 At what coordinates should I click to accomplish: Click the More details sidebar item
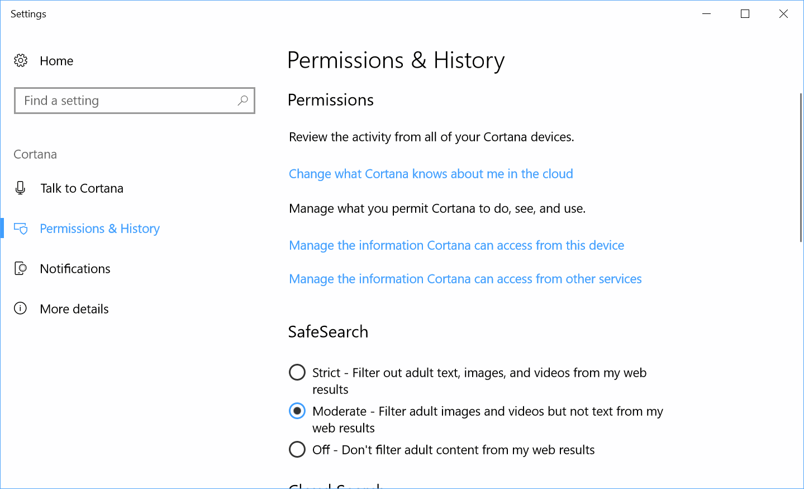(74, 308)
